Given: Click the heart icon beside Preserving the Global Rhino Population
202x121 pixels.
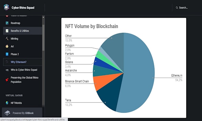Looking at the screenshot, I should click(x=7, y=80).
